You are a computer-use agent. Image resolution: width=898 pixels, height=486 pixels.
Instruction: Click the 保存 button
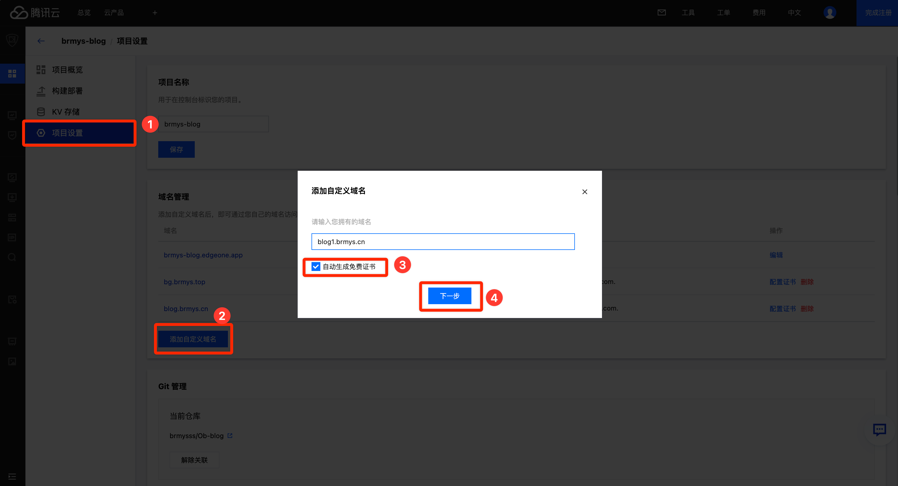click(177, 149)
